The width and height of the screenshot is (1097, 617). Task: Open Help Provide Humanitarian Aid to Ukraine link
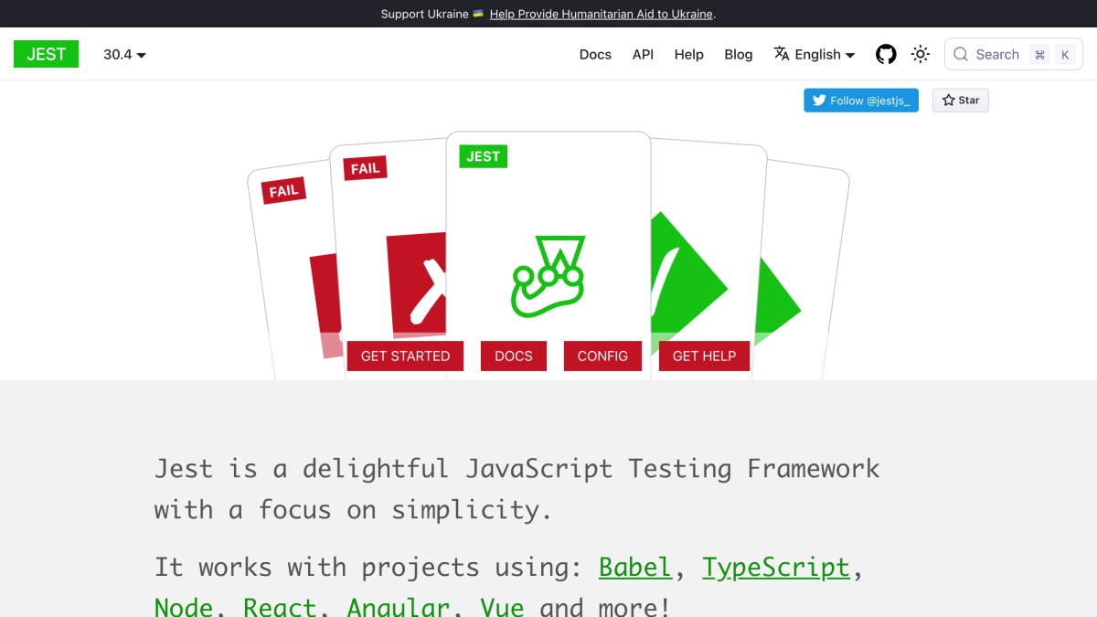point(602,14)
